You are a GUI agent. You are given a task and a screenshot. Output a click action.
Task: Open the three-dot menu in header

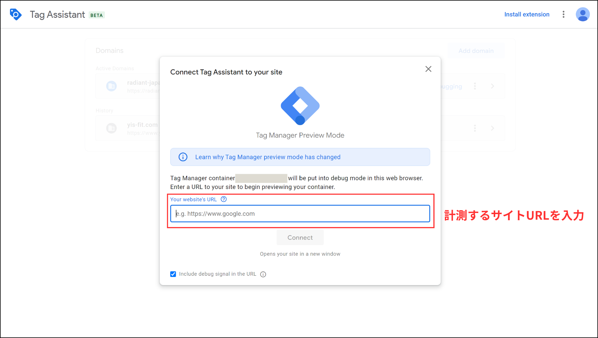[564, 14]
